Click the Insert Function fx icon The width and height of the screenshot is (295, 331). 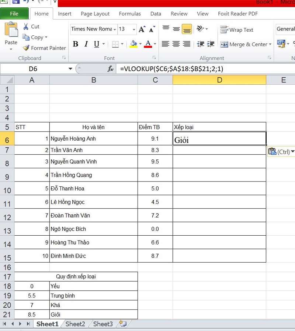pyautogui.click(x=110, y=69)
